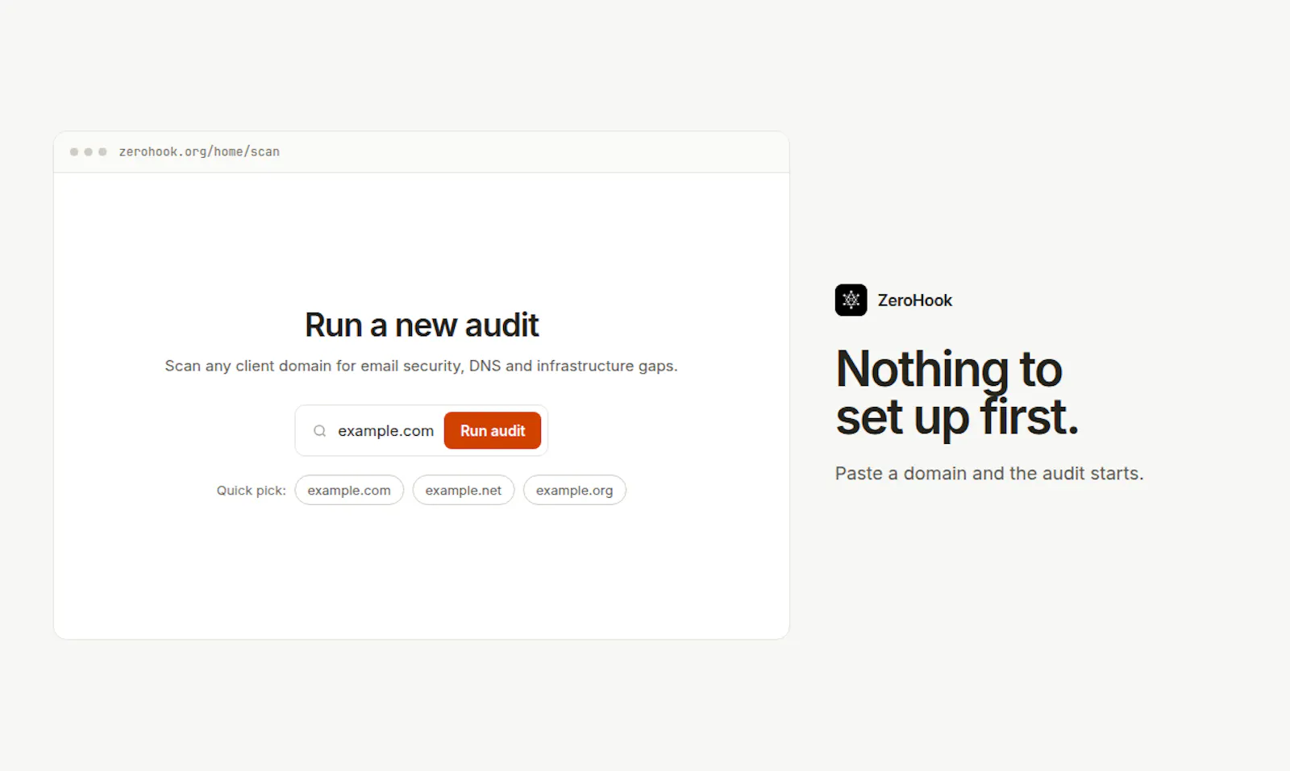Pick the example.org quick pick chip
This screenshot has height=771, width=1290.
(575, 490)
